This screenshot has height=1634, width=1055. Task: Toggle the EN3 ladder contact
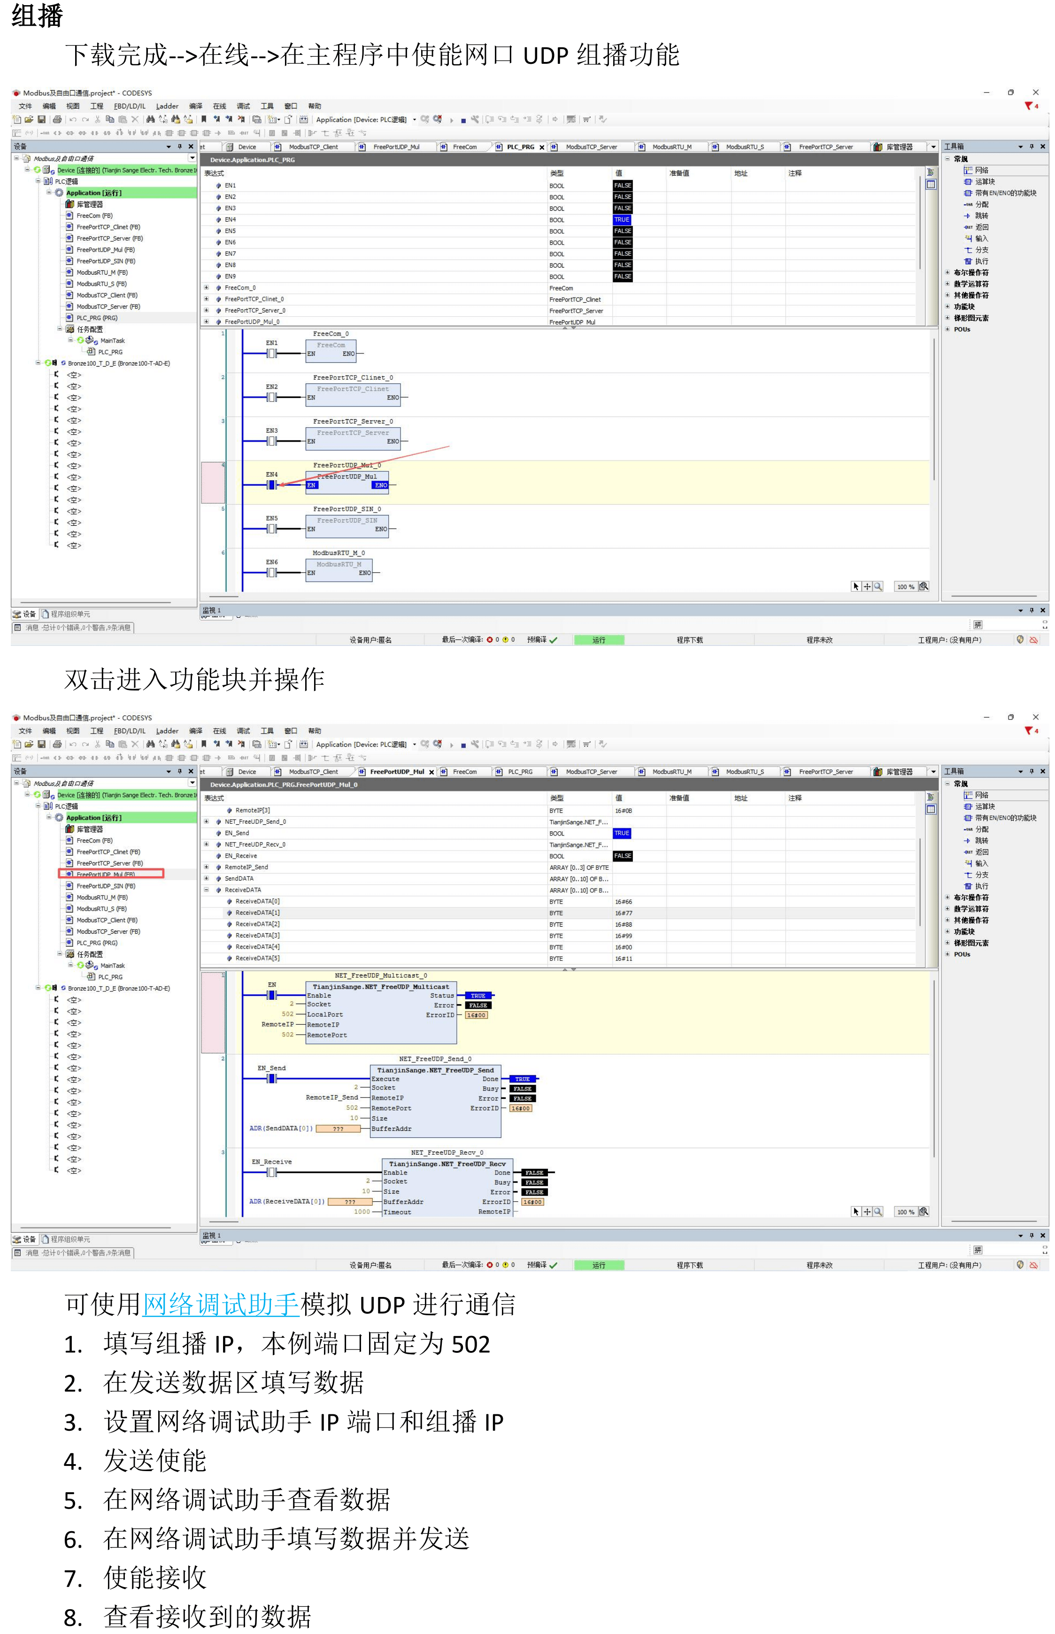(x=272, y=441)
